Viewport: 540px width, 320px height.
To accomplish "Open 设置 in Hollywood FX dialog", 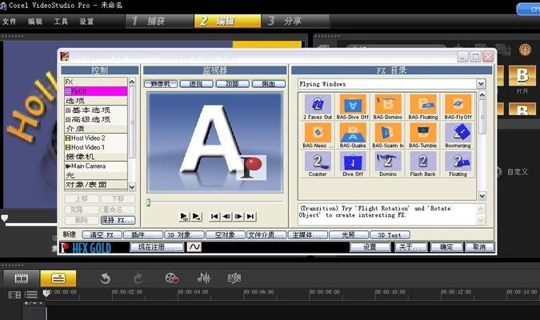I will [370, 247].
